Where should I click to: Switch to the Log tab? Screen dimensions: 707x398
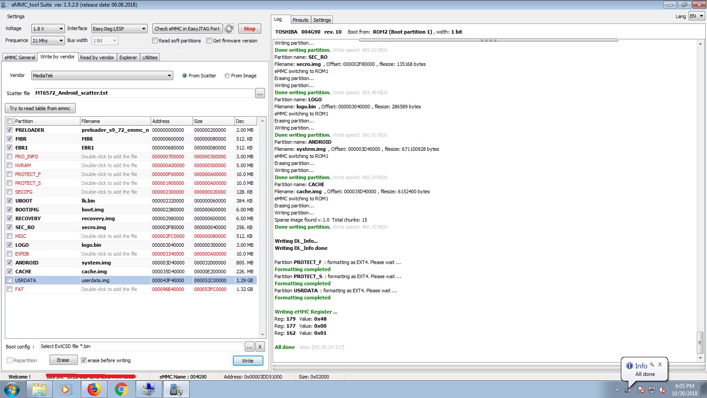[278, 19]
